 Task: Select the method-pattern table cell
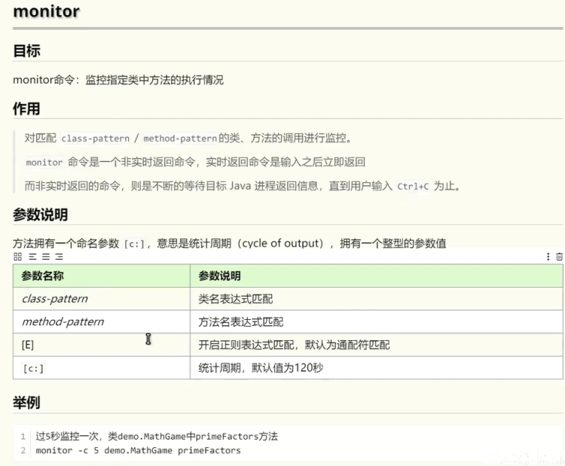tap(102, 321)
